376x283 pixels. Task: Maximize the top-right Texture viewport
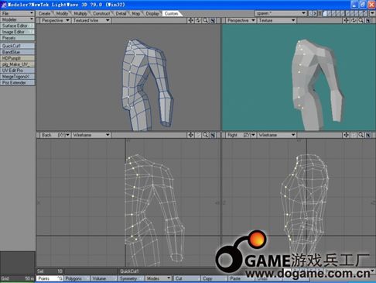(368, 20)
